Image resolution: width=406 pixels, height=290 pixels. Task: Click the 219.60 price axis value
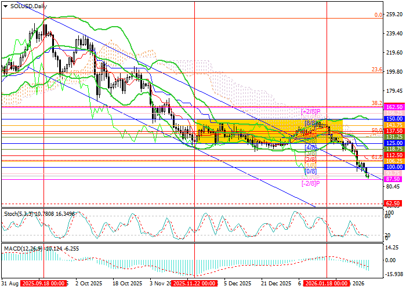pos(394,53)
